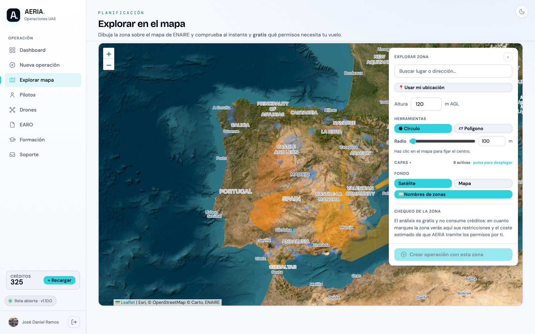Click the Formación graduation cap icon
Screen dimensions: 535x334
tap(12, 140)
